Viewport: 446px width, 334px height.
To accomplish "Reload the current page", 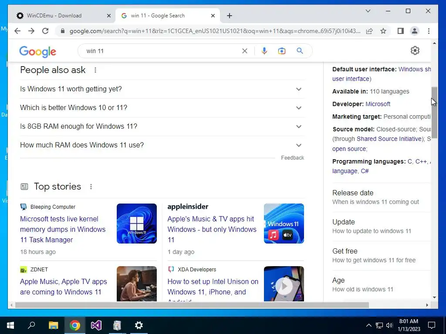I will (45, 31).
